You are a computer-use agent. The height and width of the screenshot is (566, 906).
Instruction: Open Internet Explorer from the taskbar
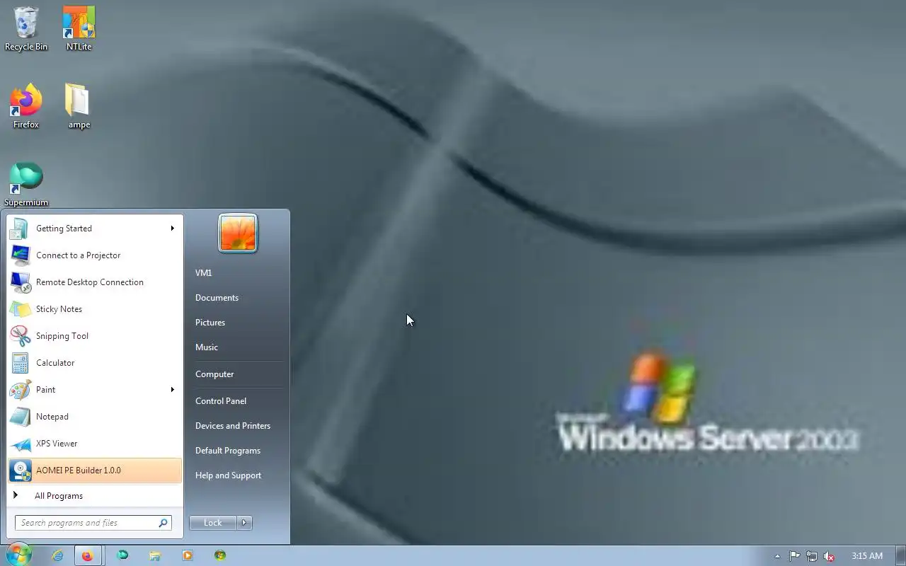coord(57,555)
